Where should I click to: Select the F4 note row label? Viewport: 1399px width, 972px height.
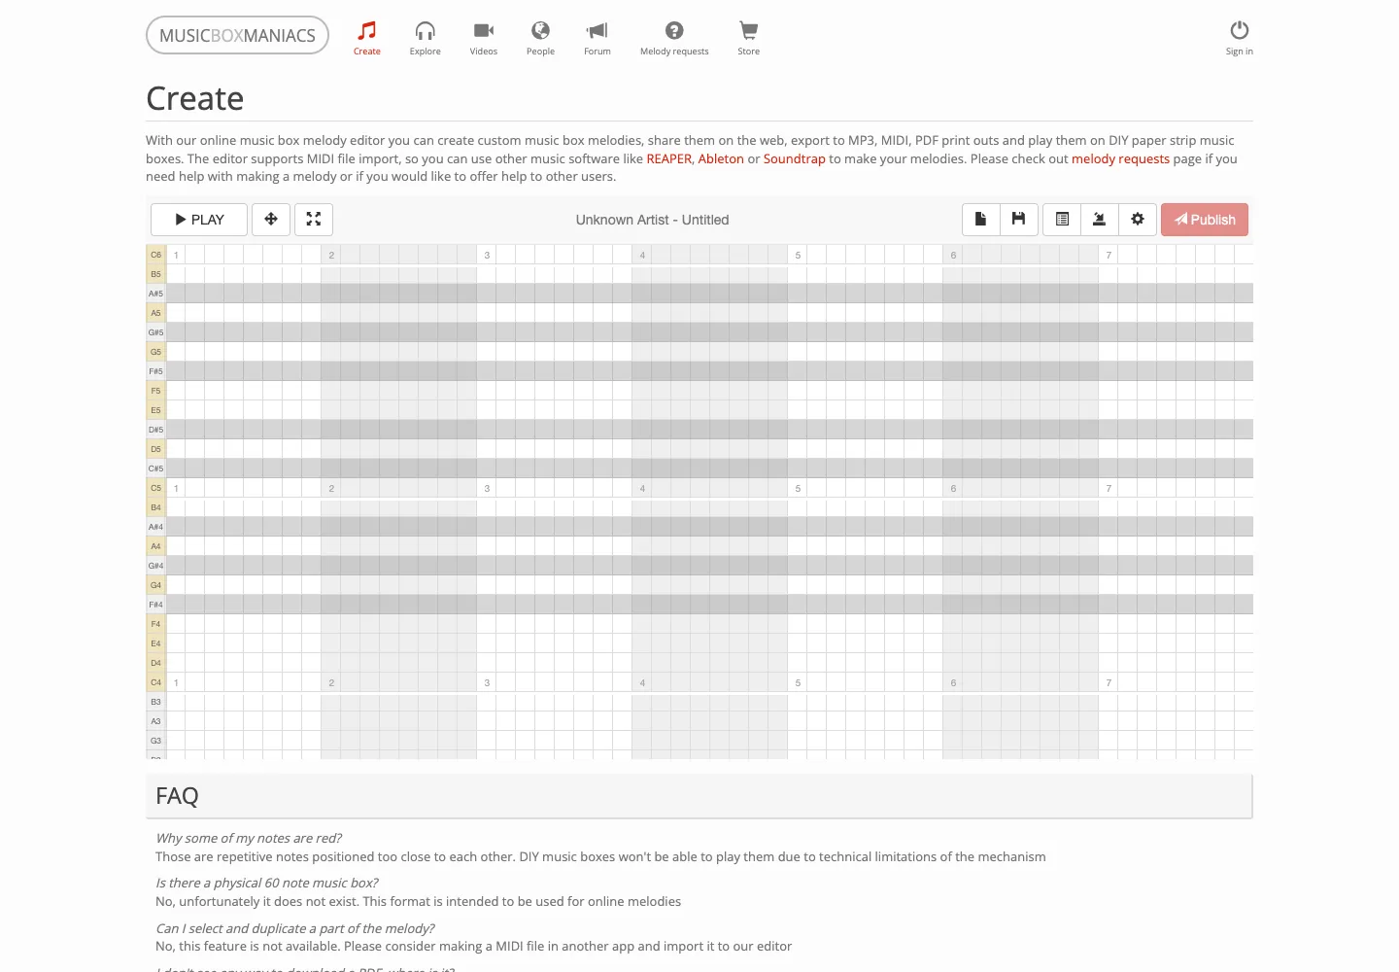coord(155,624)
